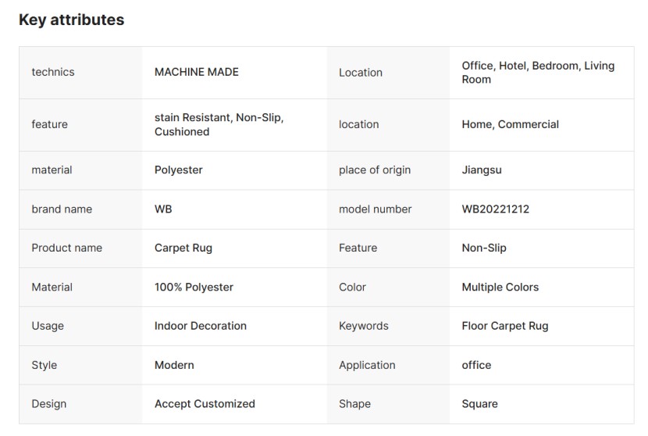The width and height of the screenshot is (648, 436).
Task: Select the 'office' application value
Action: [x=477, y=366]
